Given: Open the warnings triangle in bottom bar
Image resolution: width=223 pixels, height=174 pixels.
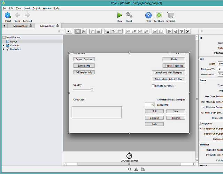Looking at the screenshot, I should [x=136, y=169].
